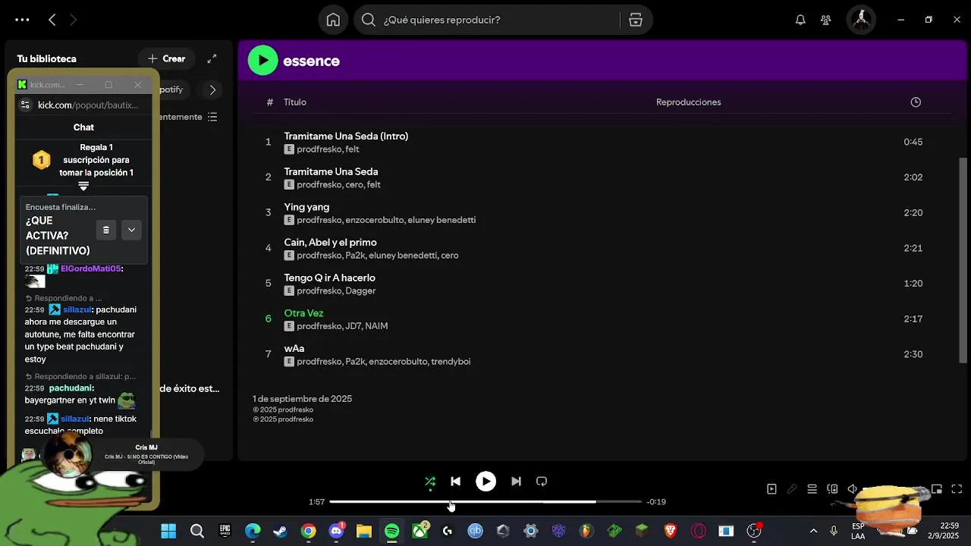Skip to previous track
The width and height of the screenshot is (971, 546).
click(x=455, y=481)
